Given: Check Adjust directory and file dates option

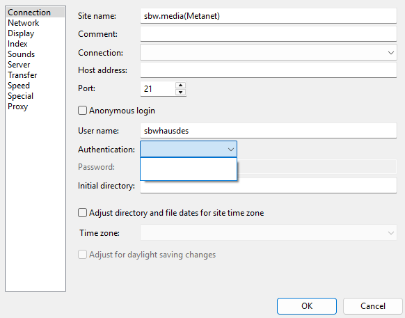Looking at the screenshot, I should pos(82,213).
